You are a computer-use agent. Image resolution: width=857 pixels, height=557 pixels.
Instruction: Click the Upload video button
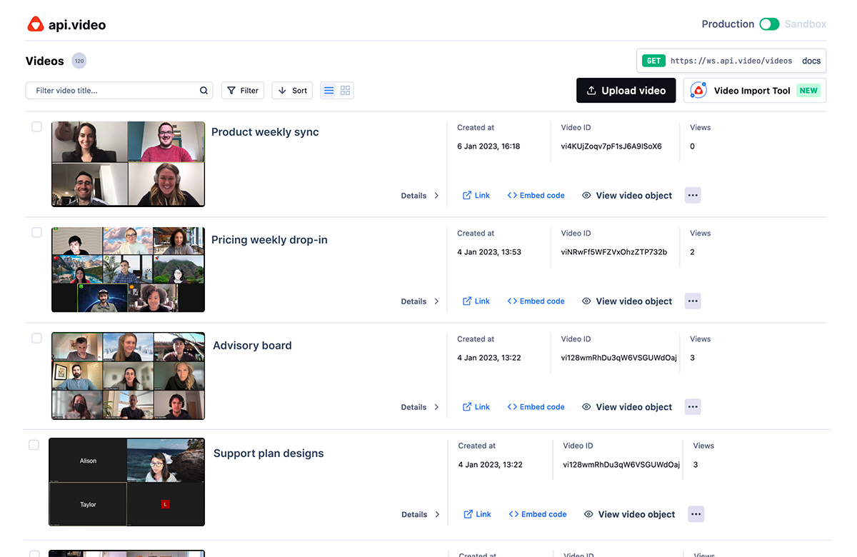tap(626, 91)
